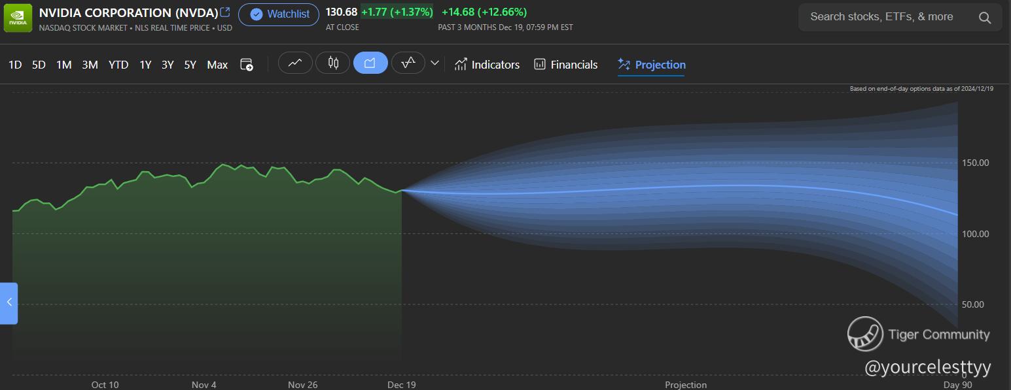Expand the left side panel arrow
This screenshot has height=390, width=1011.
click(x=9, y=302)
